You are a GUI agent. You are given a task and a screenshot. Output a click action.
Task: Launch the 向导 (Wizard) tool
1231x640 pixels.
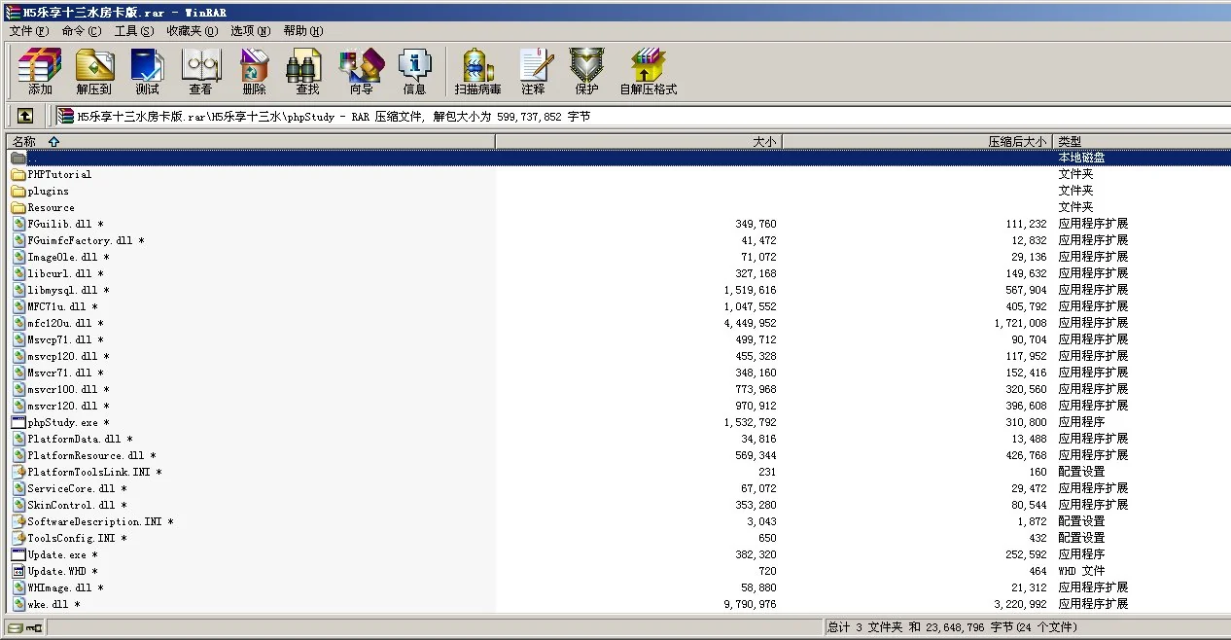pyautogui.click(x=361, y=72)
